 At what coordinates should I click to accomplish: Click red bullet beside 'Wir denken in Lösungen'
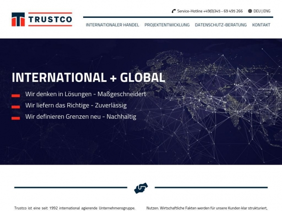click(x=16, y=95)
